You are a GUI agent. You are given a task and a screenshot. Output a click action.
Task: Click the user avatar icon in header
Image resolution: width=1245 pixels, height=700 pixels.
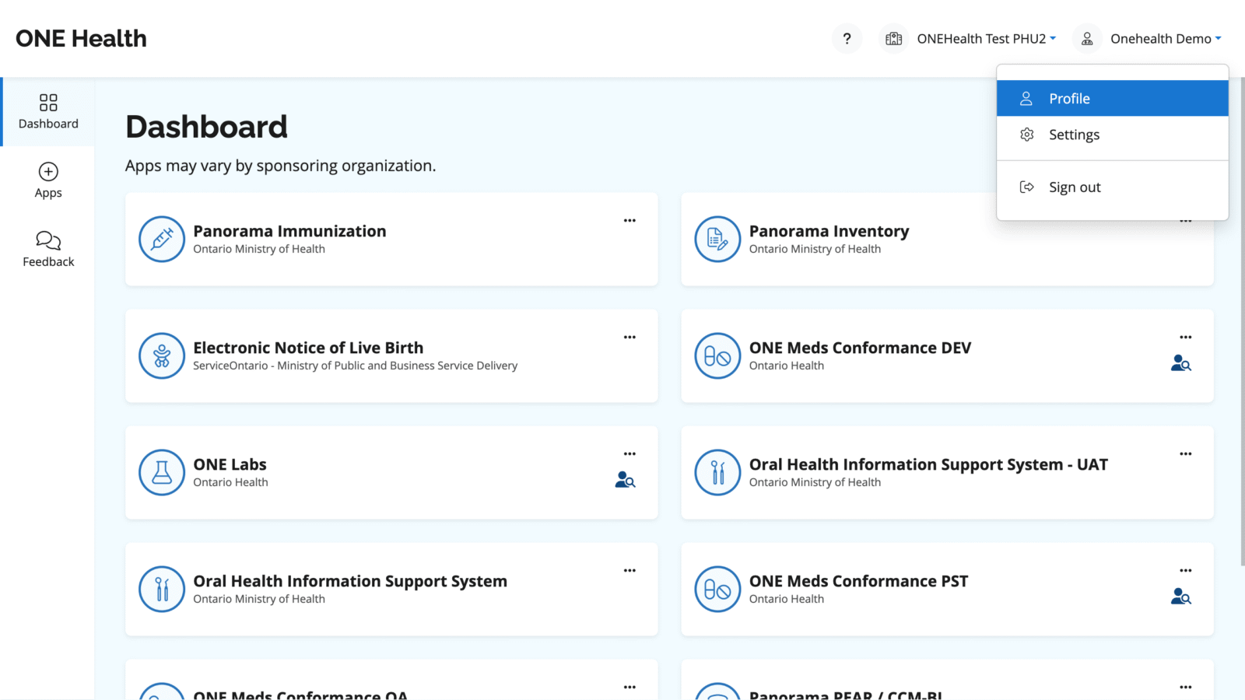point(1087,39)
